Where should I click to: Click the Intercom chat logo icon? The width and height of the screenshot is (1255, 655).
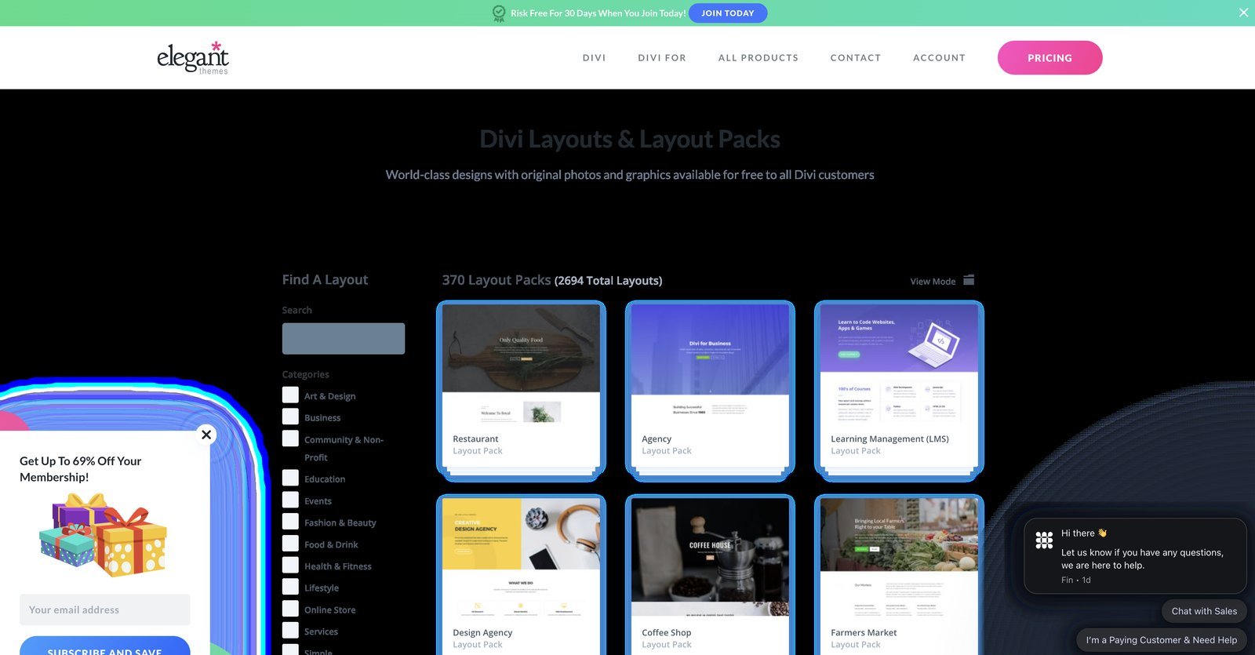[x=1044, y=540]
